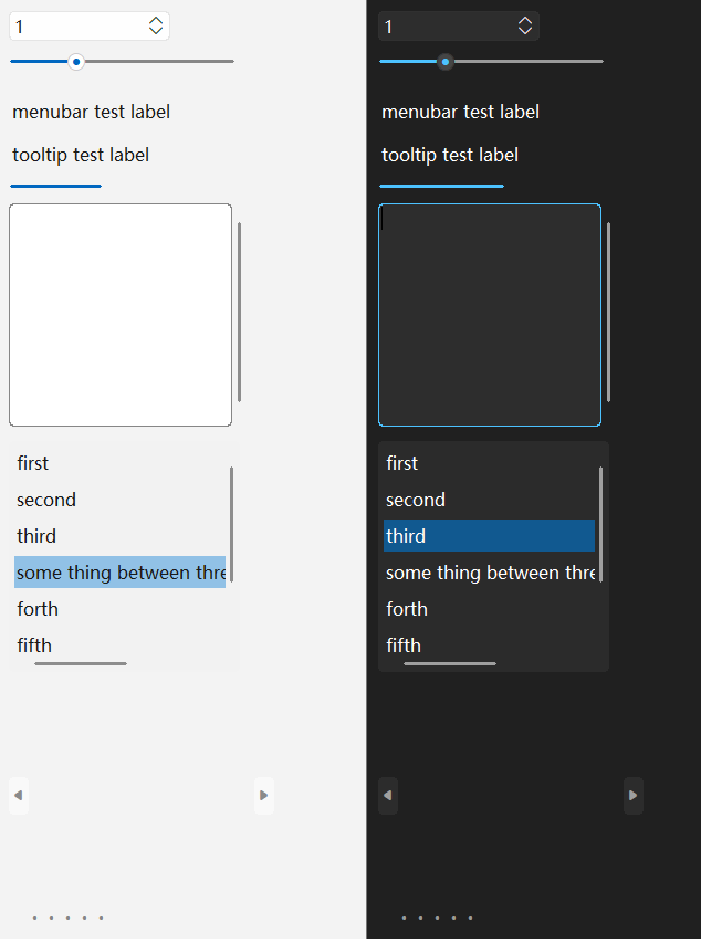This screenshot has height=939, width=701.
Task: Click inside the white empty text area
Action: coord(121,315)
